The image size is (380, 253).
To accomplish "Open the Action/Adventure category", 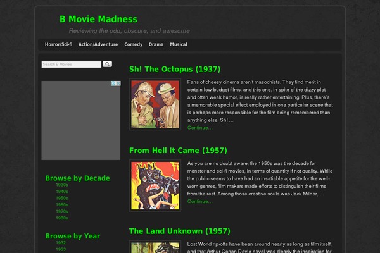I will (98, 44).
